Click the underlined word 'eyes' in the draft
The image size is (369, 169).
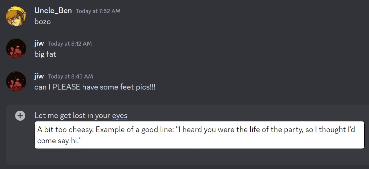[x=120, y=116]
